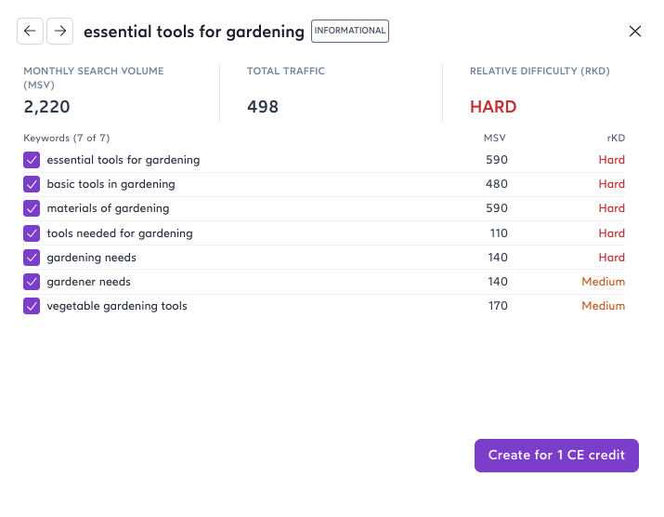Select the 'vegetable gardening tools' keyword text

pos(117,306)
